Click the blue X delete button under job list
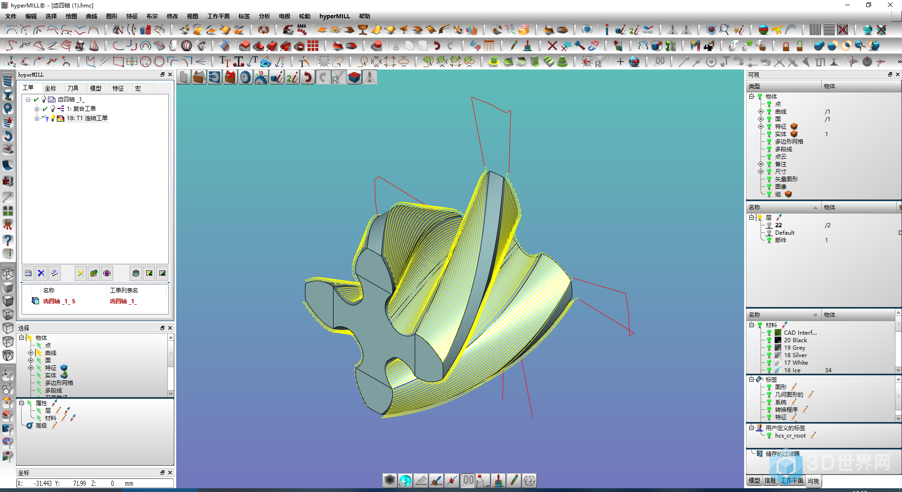Viewport: 902px width, 492px height. [41, 273]
